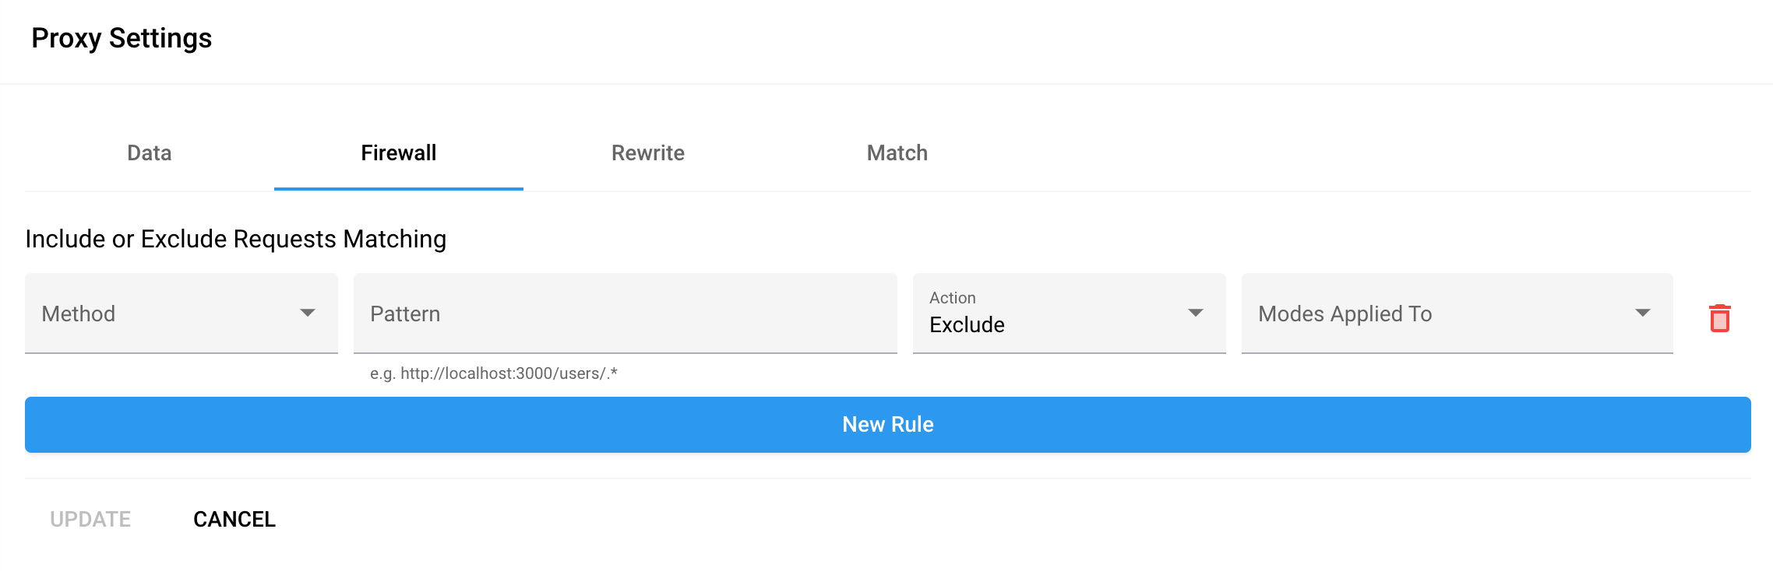
Task: Add a firewall rule with New Rule
Action: (887, 425)
